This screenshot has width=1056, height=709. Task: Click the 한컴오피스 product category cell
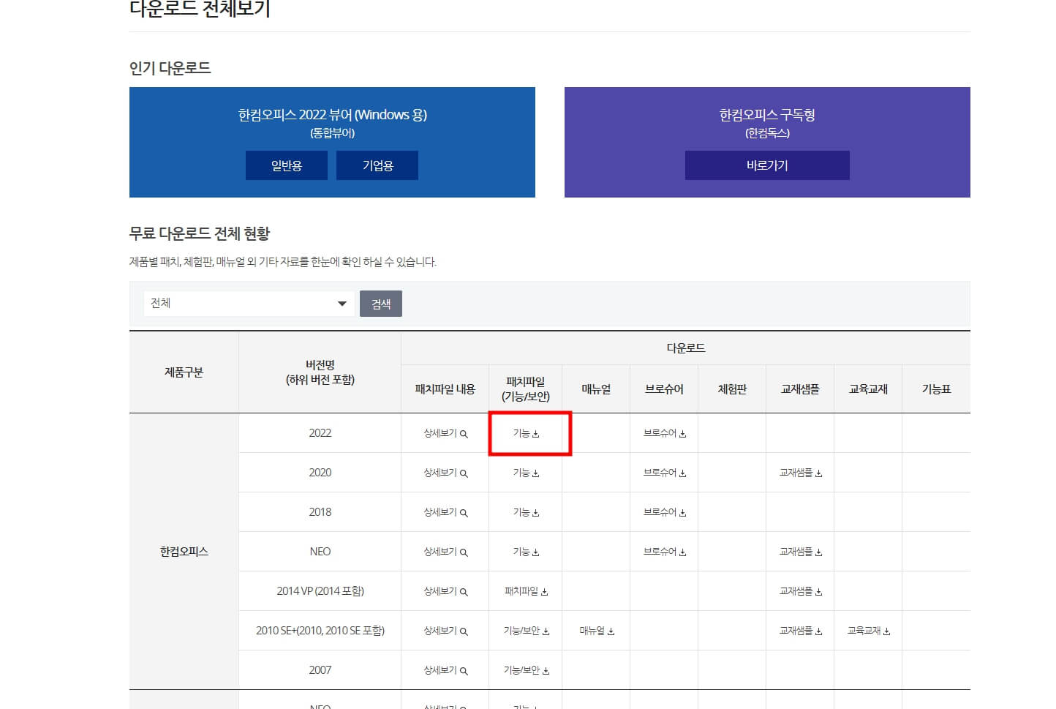click(184, 552)
